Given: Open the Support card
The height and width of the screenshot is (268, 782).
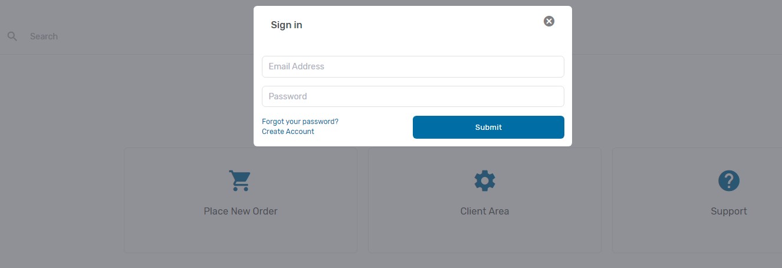Looking at the screenshot, I should click(697, 200).
